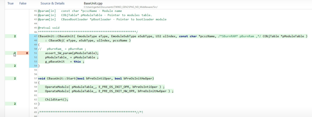Viewport: 312px width, 117px height.
Task: Click line number 41
Action: (36, 11)
